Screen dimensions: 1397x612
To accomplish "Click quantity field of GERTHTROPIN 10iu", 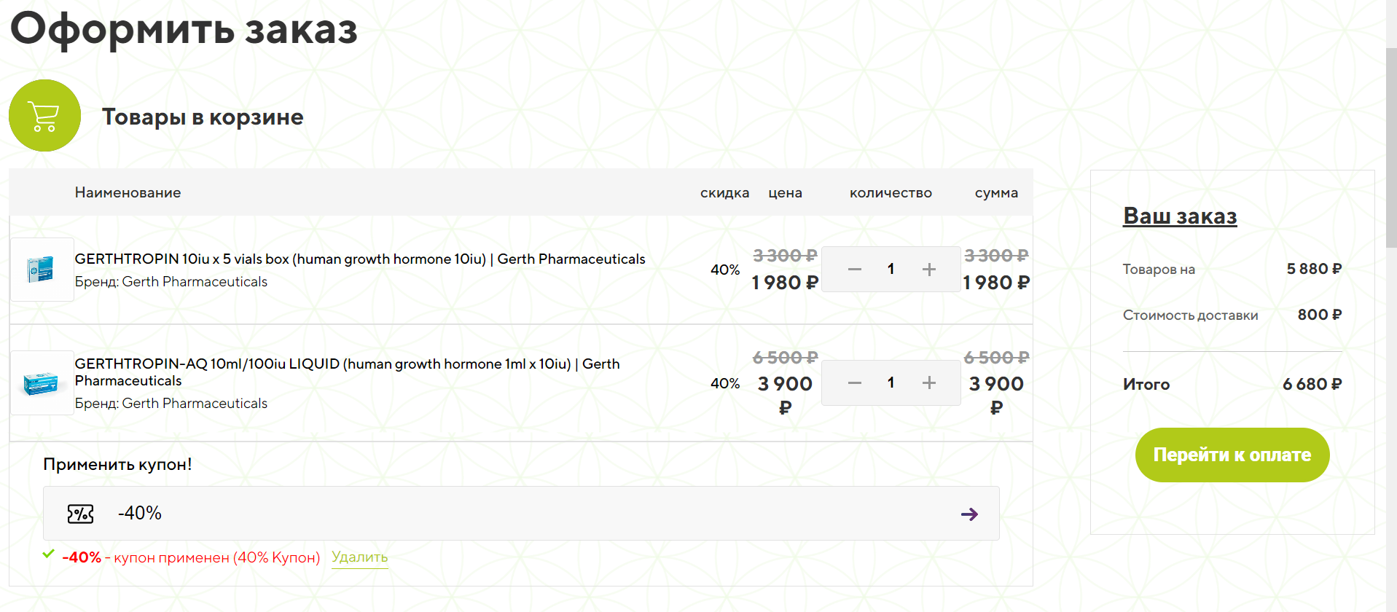I will tap(891, 270).
